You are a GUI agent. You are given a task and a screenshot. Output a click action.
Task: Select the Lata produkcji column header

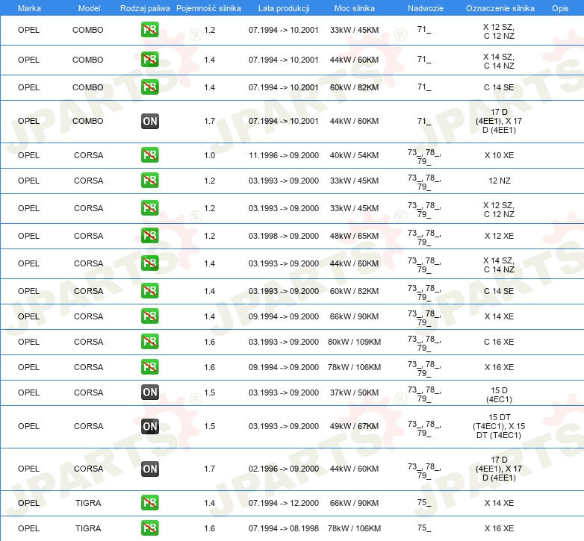point(283,7)
